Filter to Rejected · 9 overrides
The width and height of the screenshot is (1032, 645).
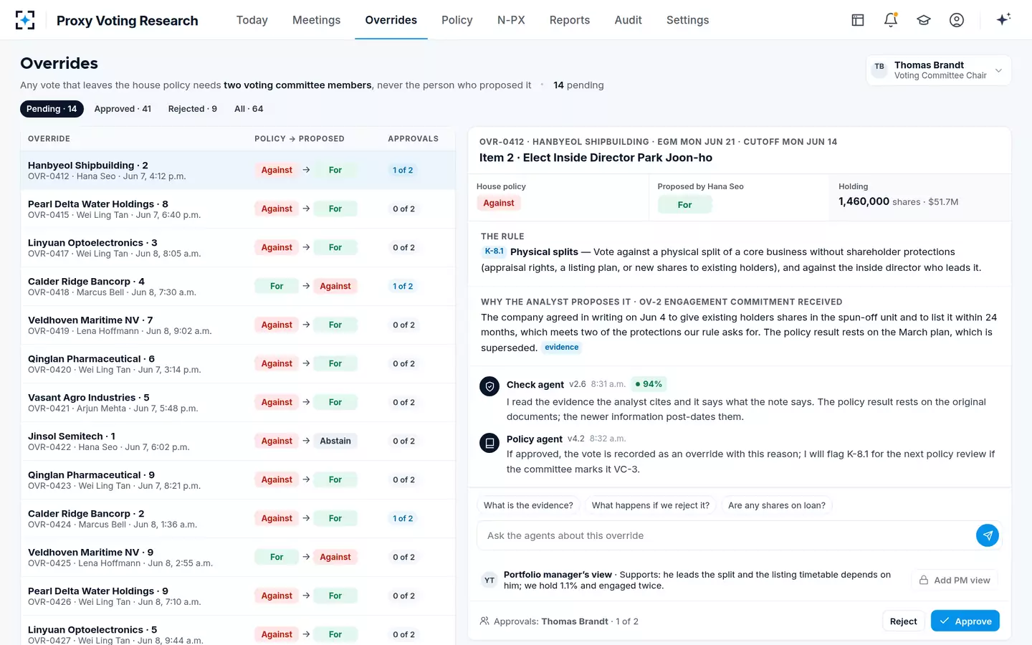(x=193, y=109)
